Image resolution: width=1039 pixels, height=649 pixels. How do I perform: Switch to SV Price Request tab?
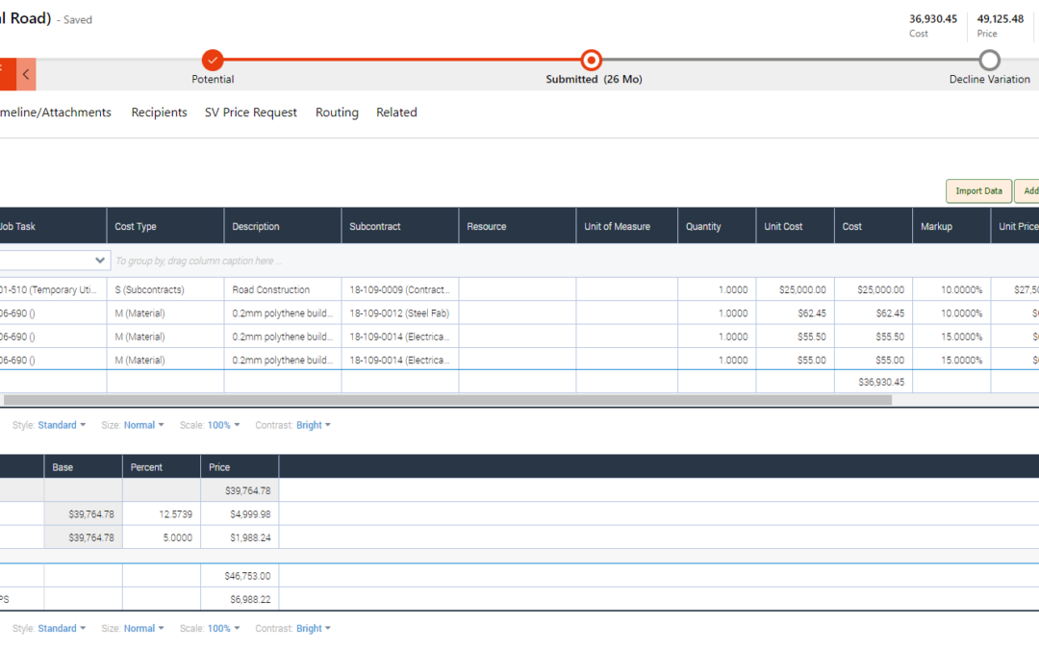pyautogui.click(x=250, y=112)
